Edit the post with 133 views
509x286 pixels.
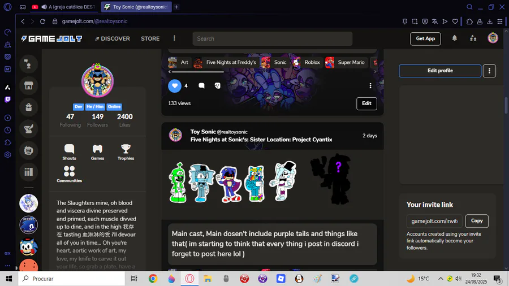[x=366, y=103]
